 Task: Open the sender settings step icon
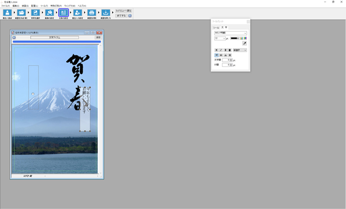[78, 13]
